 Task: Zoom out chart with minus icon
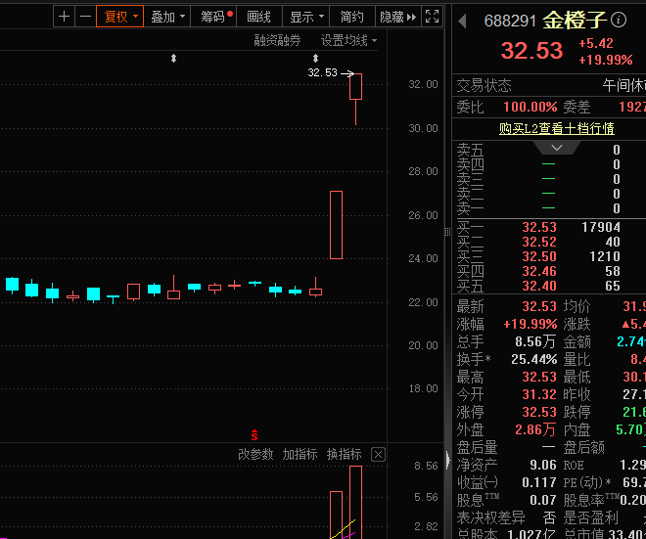85,17
